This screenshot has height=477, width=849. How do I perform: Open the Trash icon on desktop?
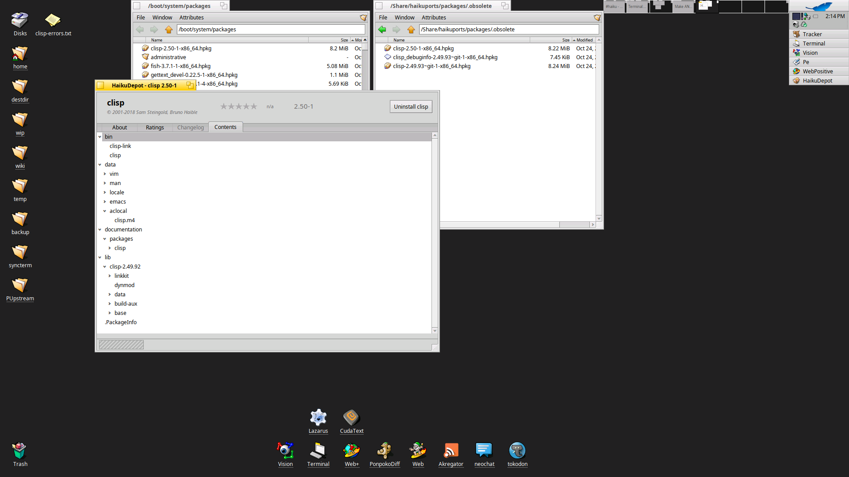(x=20, y=451)
